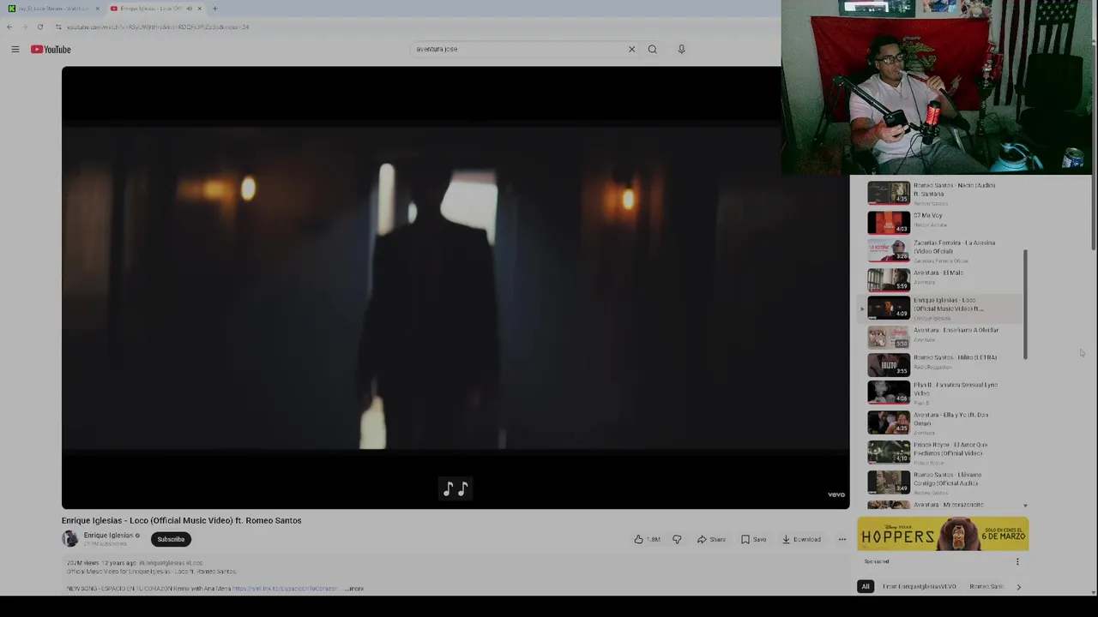Reload the page with refresh icon
This screenshot has width=1098, height=617.
40,27
